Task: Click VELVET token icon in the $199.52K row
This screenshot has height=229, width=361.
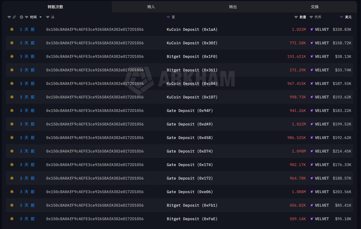Action: pyautogui.click(x=312, y=124)
